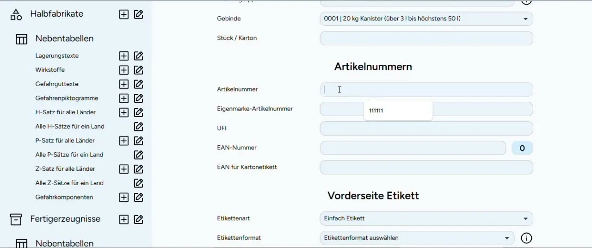Click table icon beside upper Nebentabellen
The width and height of the screenshot is (592, 248).
[21, 39]
